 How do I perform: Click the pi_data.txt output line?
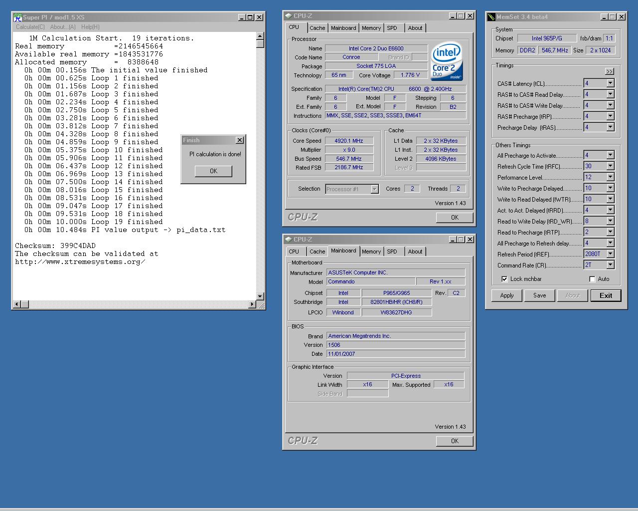point(125,230)
